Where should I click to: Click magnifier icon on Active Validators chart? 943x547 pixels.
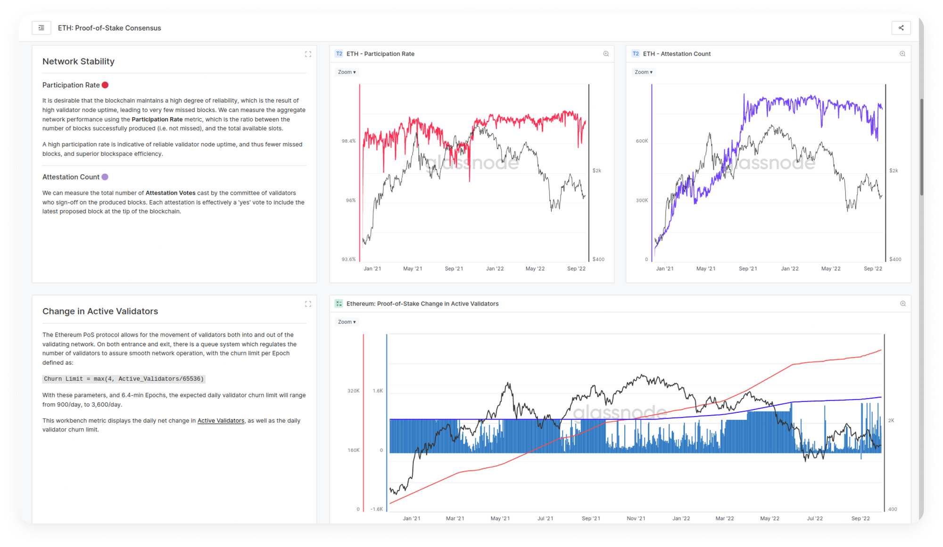coord(902,304)
